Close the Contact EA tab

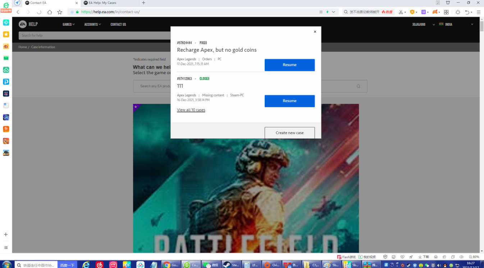(77, 3)
